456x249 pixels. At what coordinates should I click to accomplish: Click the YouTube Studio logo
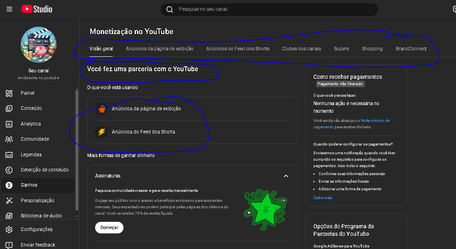point(37,9)
